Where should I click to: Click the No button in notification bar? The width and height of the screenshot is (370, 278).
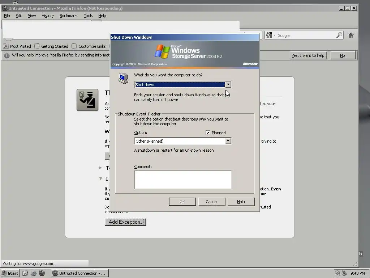click(343, 55)
